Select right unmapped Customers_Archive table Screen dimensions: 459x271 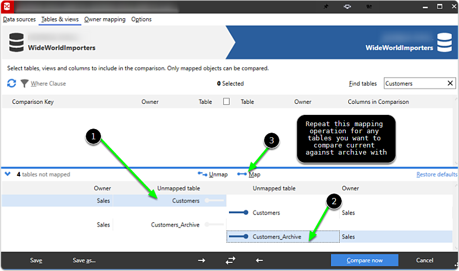point(277,236)
